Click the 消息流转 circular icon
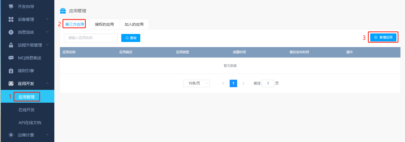Screen dimensions: 405x142 [11, 32]
